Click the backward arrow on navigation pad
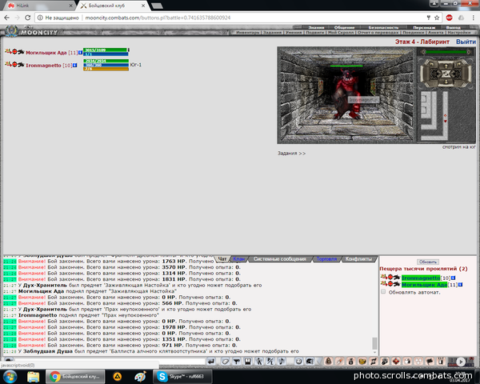 [x=446, y=82]
